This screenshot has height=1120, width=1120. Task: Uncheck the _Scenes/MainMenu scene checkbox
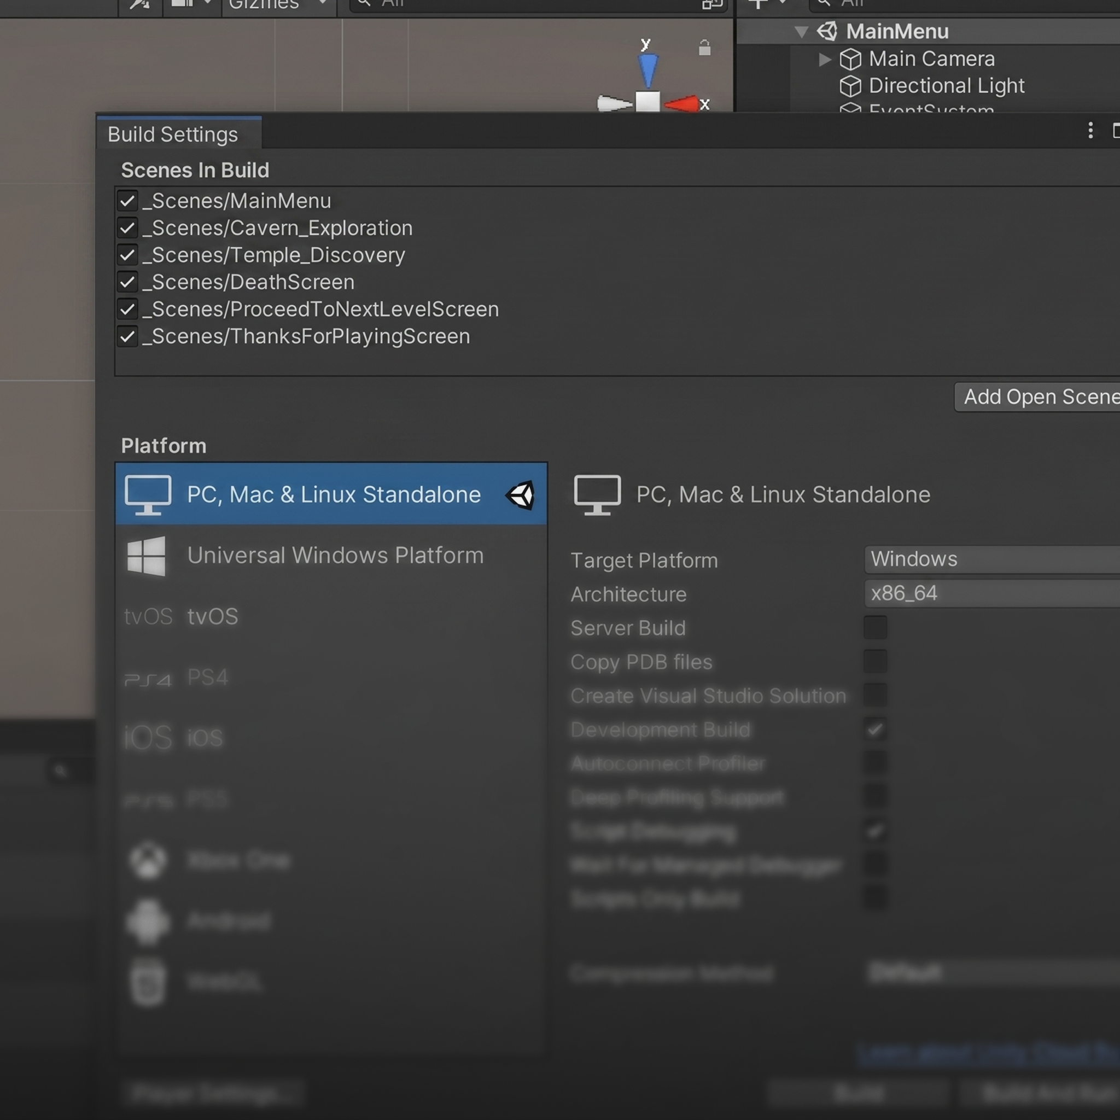coord(127,201)
